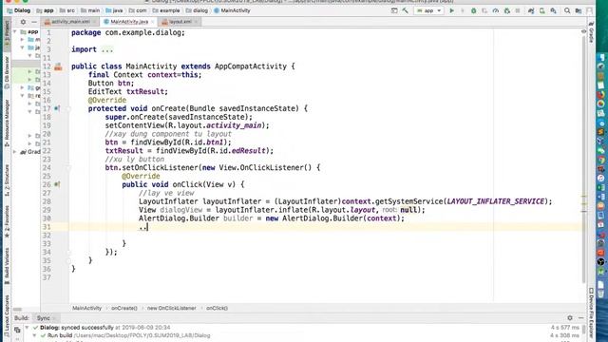Click the onCreate() breadcrumb below editor
608x342 pixels.
[124, 308]
